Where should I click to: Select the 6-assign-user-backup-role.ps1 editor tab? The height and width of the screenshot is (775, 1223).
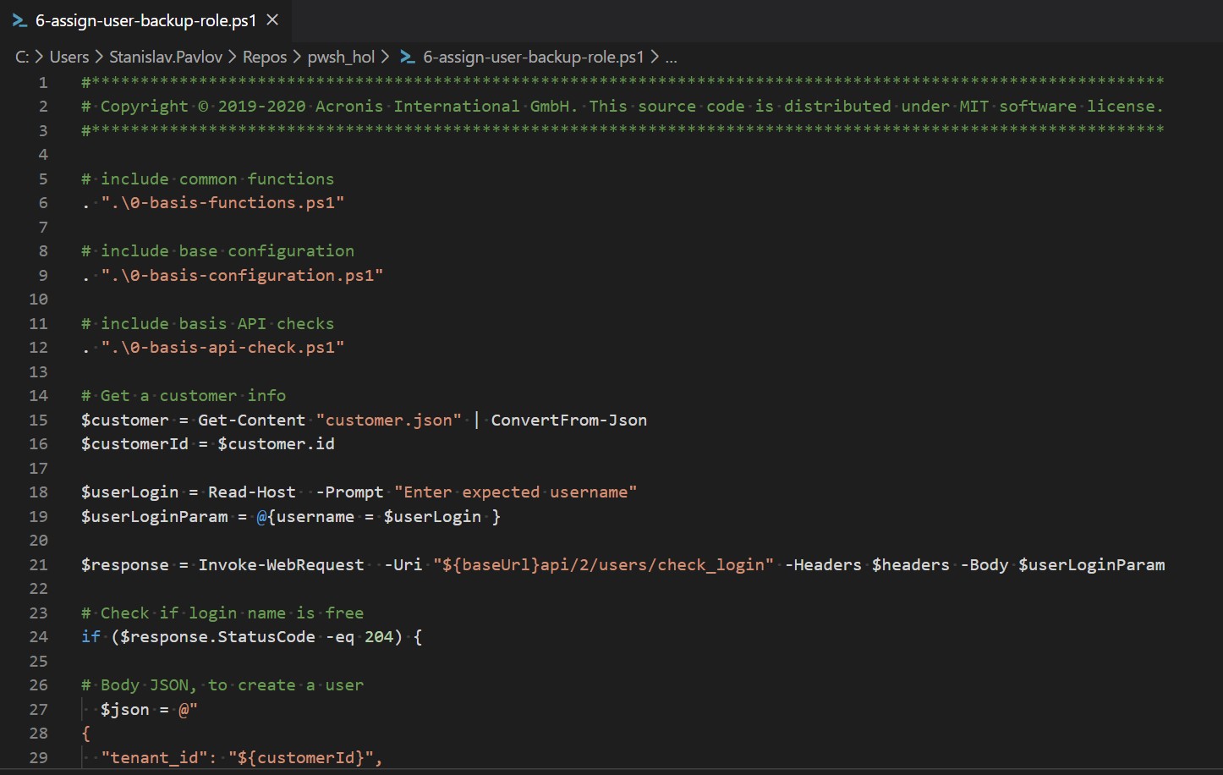pyautogui.click(x=145, y=20)
